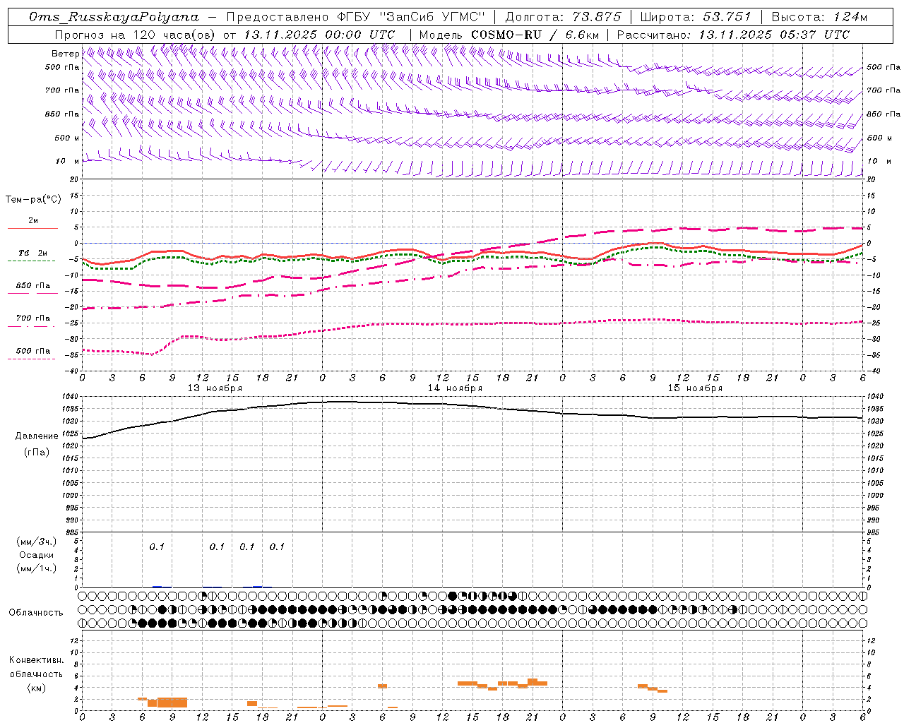Viewport: 904px width, 723px height.
Task: Click the Рассчитано: 13.11.2025 05:37 UTC timestamp
Action: pyautogui.click(x=733, y=35)
